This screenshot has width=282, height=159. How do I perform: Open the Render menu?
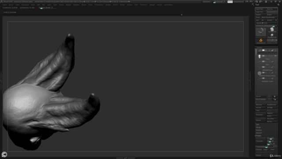[x=108, y=5]
